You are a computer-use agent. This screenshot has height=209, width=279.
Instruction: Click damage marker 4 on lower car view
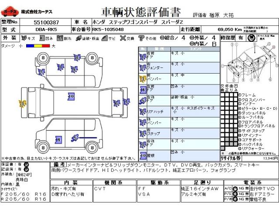point(58,140)
